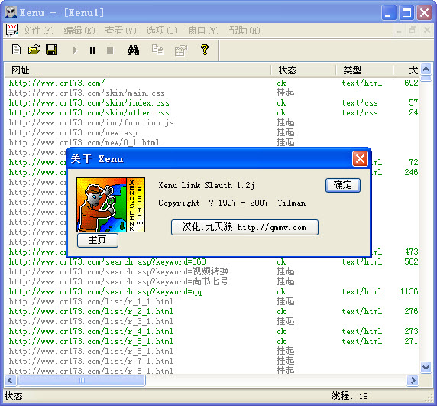Image resolution: width=437 pixels, height=406 pixels.
Task: Open a file with the folder icon
Action: 34,50
